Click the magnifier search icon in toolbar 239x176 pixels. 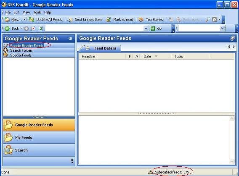pyautogui.click(x=207, y=20)
